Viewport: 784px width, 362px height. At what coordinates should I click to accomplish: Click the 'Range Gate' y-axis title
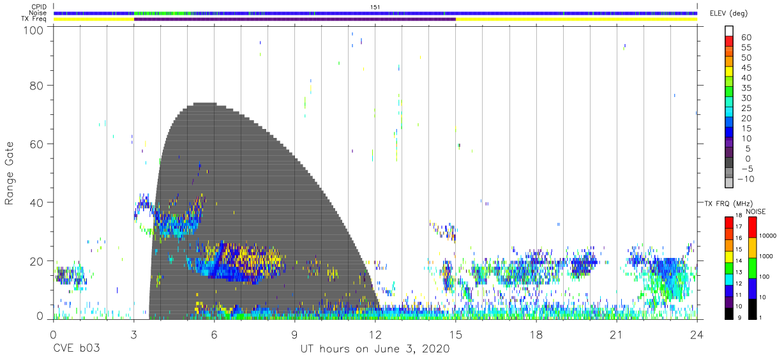pos(10,173)
